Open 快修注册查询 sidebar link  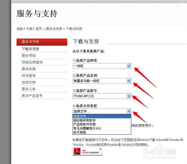point(32,62)
